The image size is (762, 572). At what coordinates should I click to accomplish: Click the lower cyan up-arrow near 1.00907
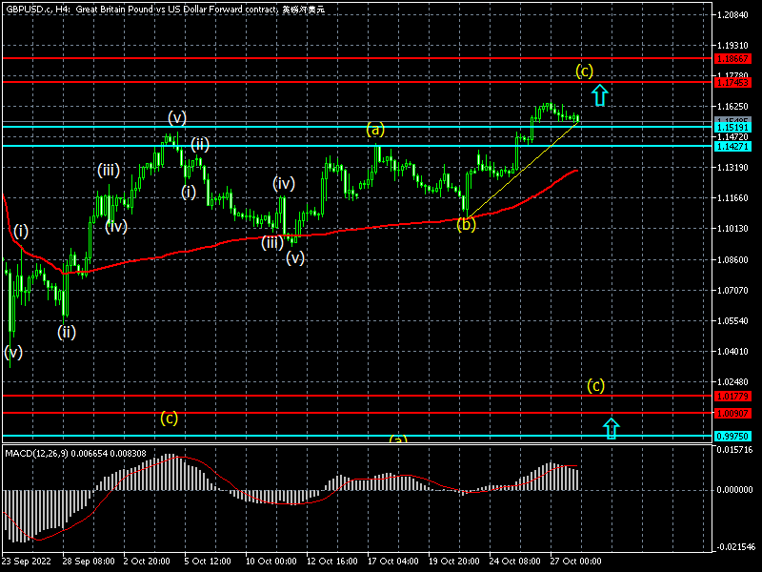pyautogui.click(x=612, y=428)
